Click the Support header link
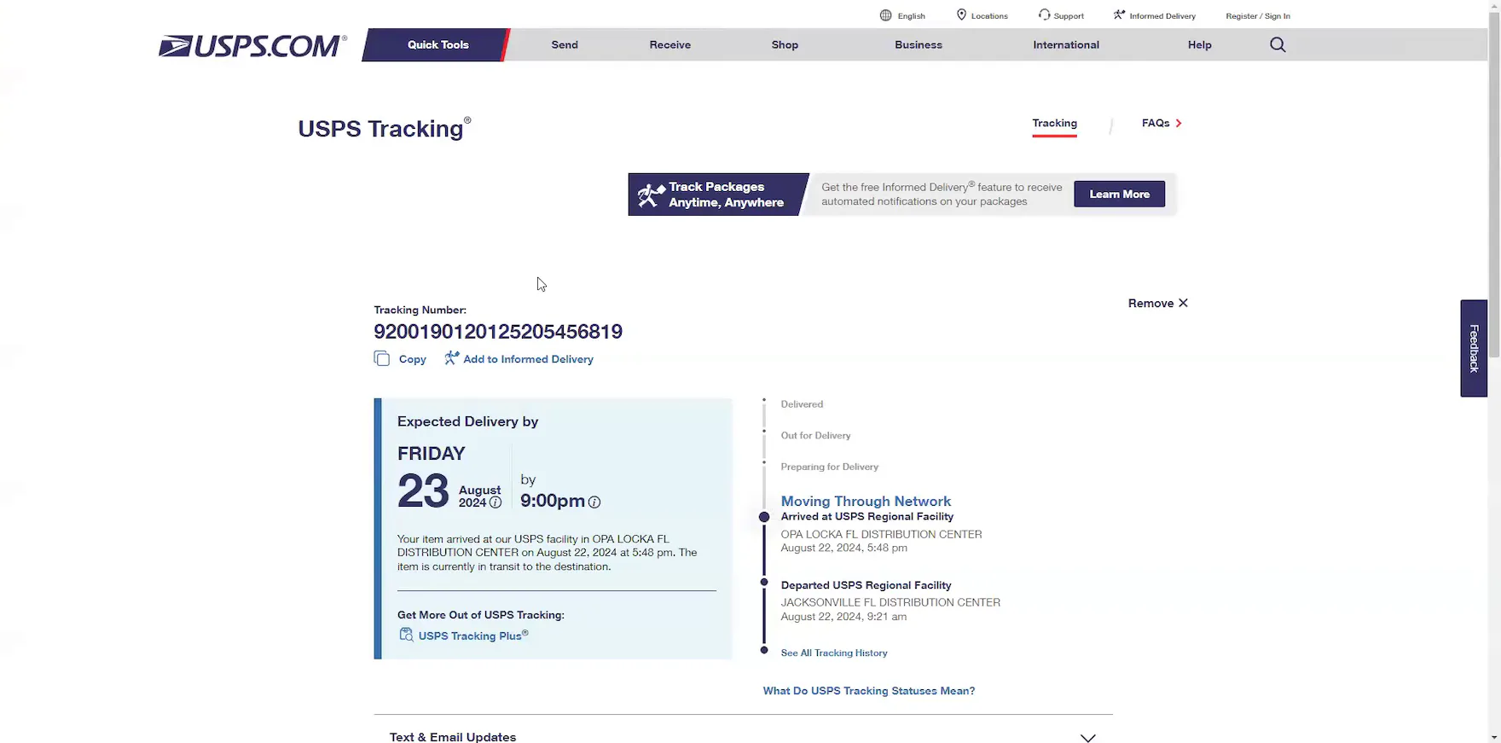The height and width of the screenshot is (743, 1501). (1069, 16)
